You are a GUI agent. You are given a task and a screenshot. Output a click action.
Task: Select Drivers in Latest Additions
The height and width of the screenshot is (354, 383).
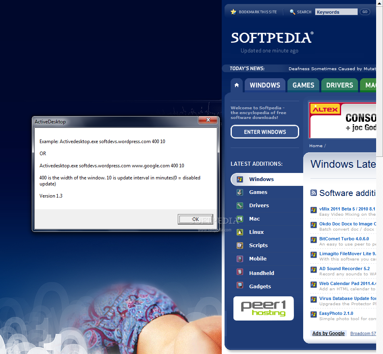point(259,206)
